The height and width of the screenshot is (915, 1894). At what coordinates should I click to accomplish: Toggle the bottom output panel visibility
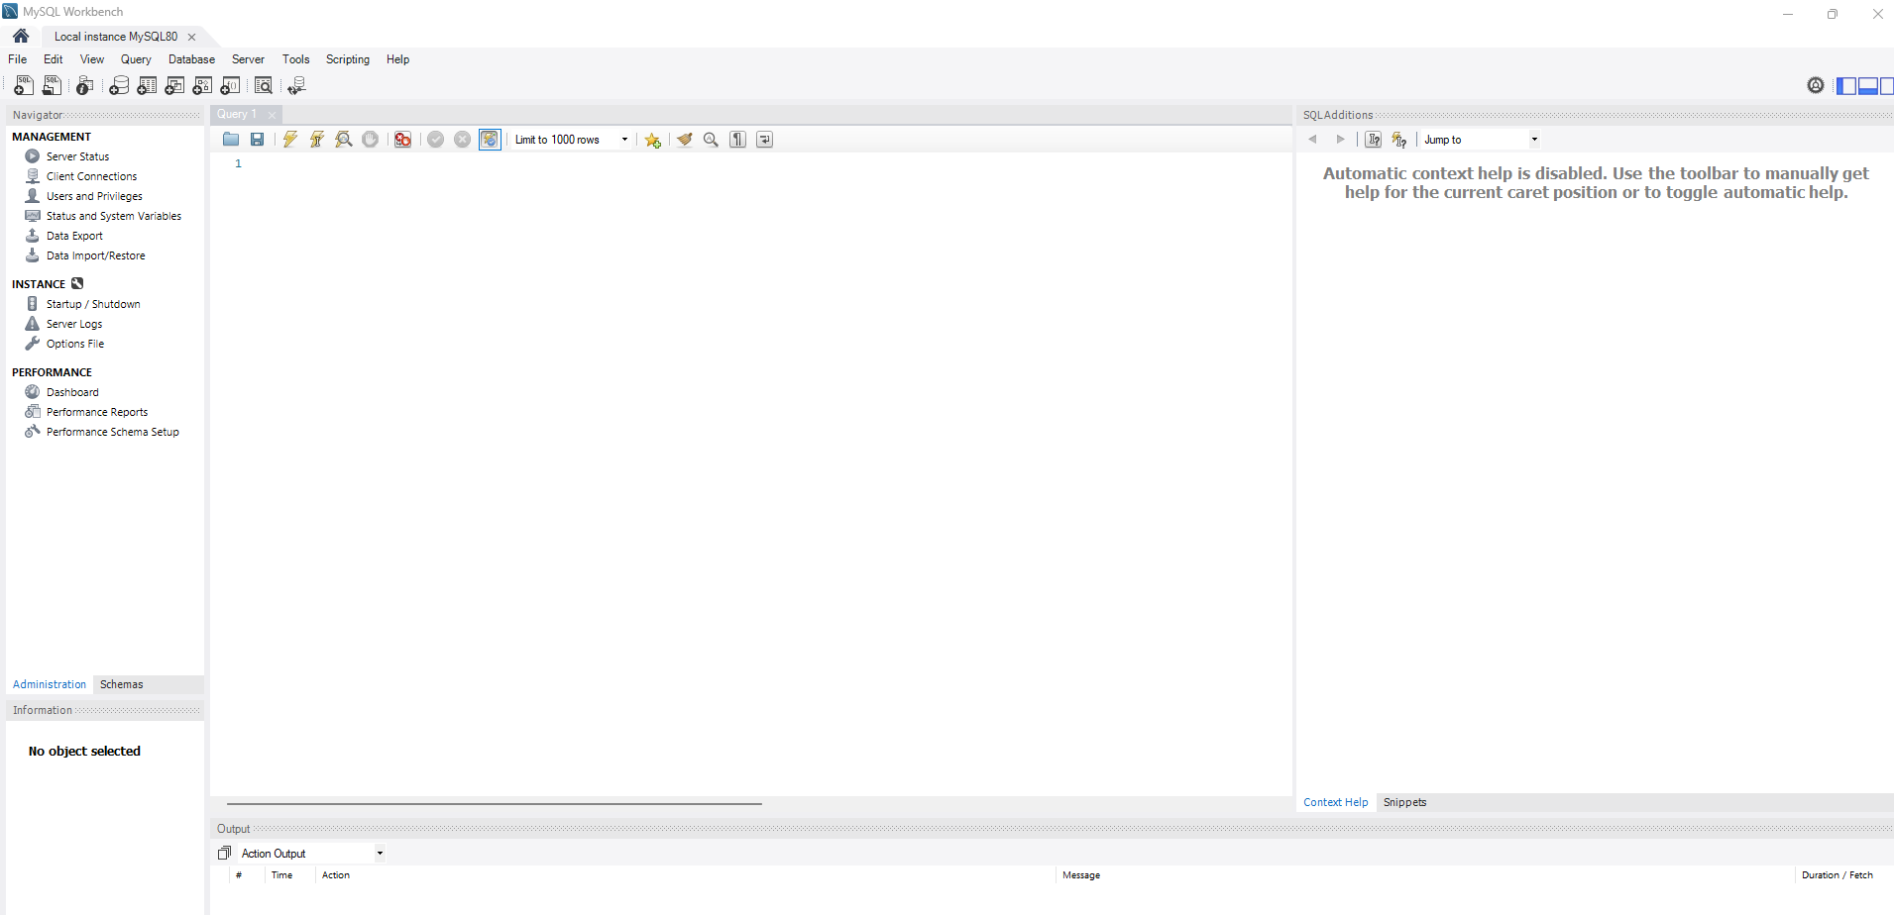point(1867,86)
